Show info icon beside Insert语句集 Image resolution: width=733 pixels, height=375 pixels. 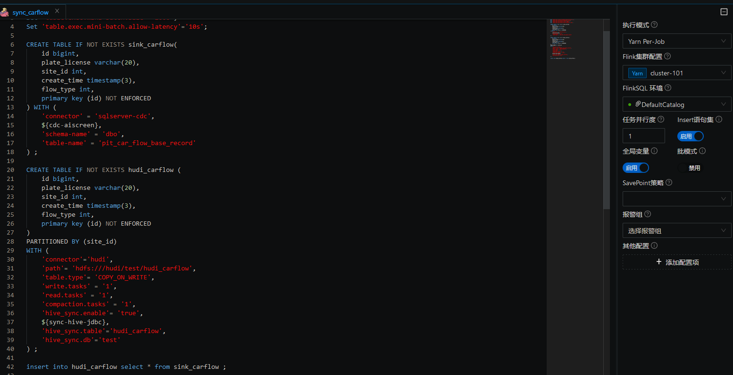(719, 119)
